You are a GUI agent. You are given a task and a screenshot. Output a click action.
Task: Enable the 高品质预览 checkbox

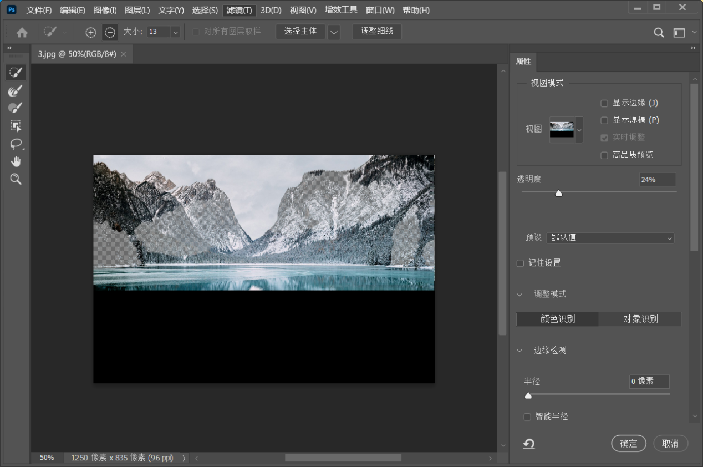tap(604, 155)
